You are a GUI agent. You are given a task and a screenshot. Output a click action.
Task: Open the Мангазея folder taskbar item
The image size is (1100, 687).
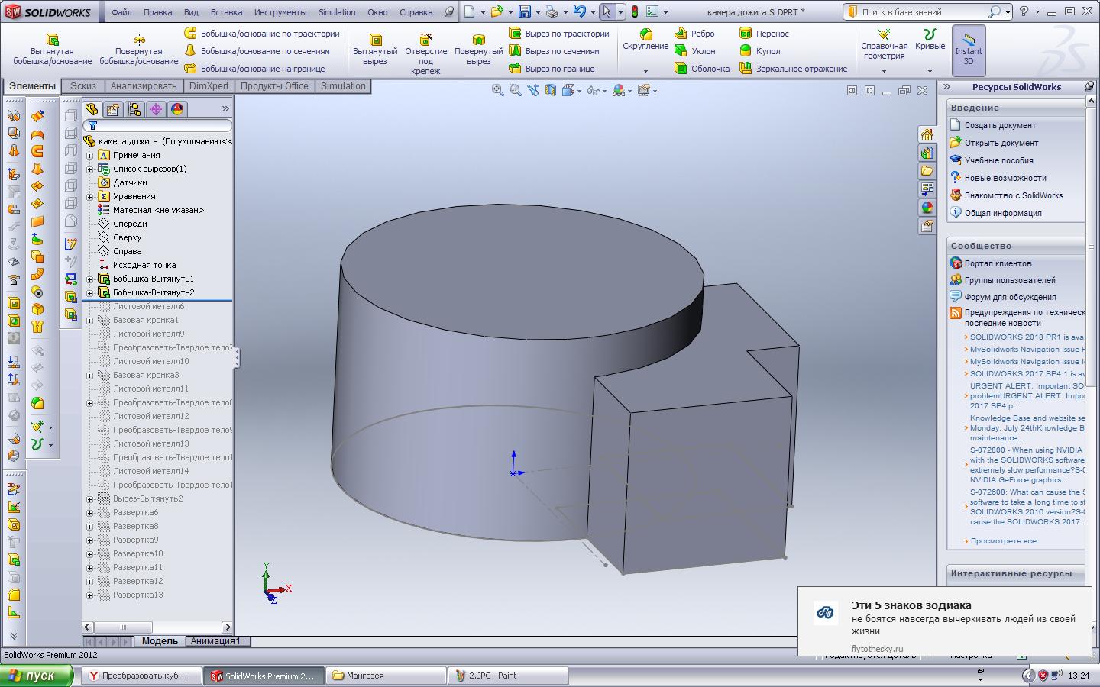click(x=387, y=676)
